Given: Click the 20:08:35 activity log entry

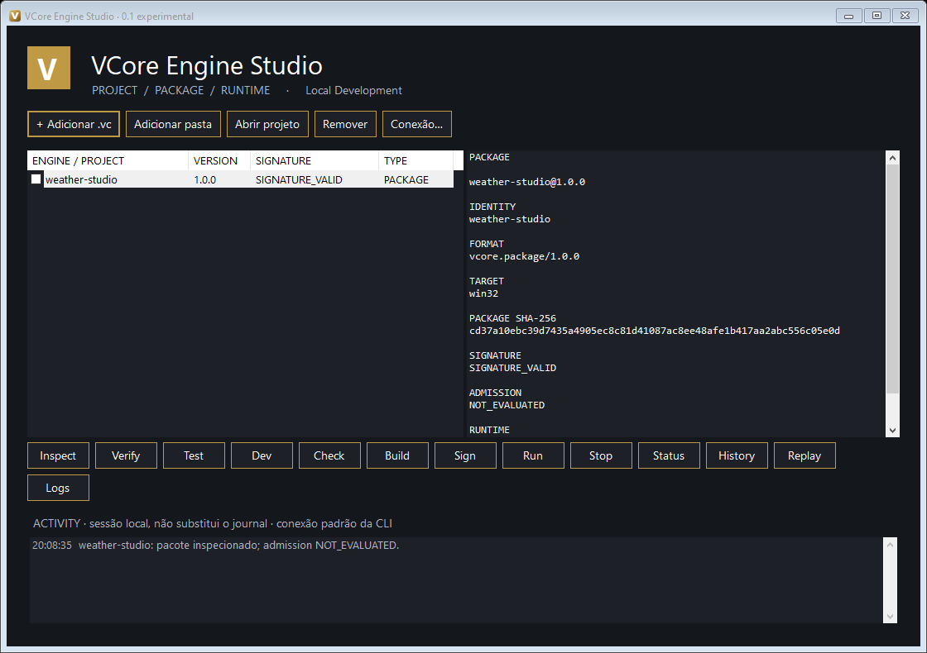Looking at the screenshot, I should (x=216, y=545).
